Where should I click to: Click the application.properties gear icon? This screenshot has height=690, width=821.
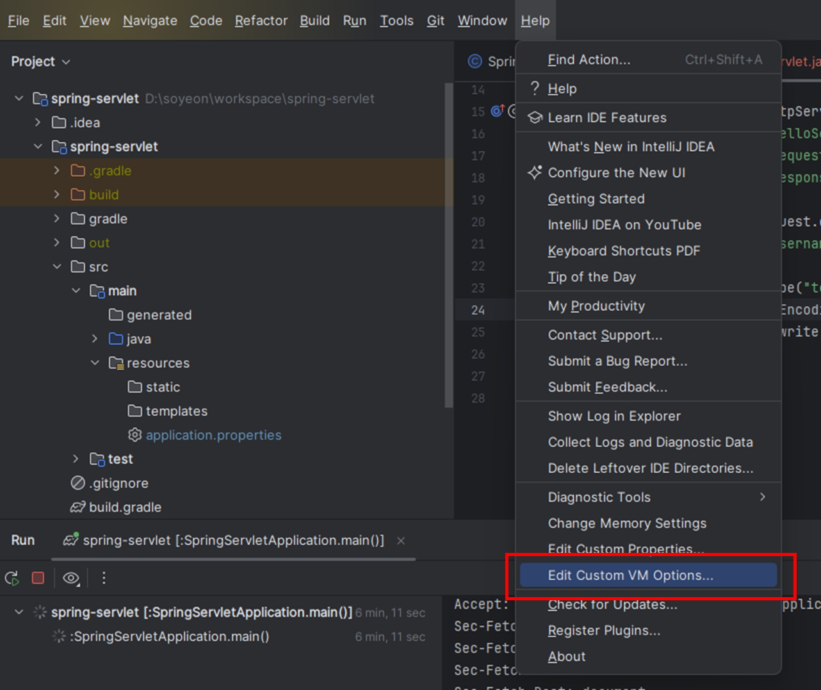[134, 434]
